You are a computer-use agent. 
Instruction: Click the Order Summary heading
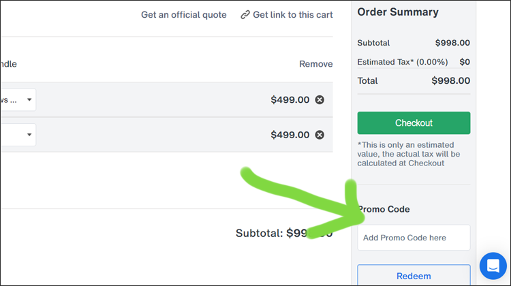click(x=398, y=12)
